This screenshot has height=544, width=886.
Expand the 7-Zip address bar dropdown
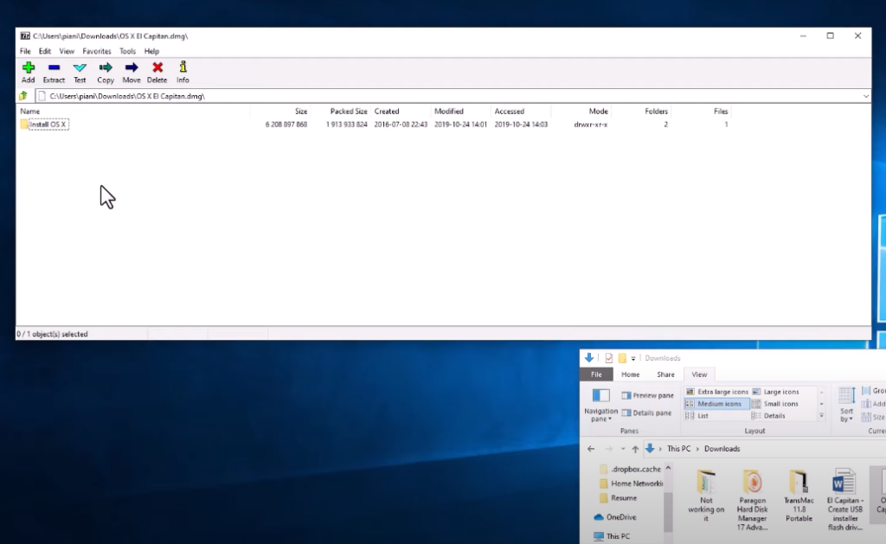[865, 96]
